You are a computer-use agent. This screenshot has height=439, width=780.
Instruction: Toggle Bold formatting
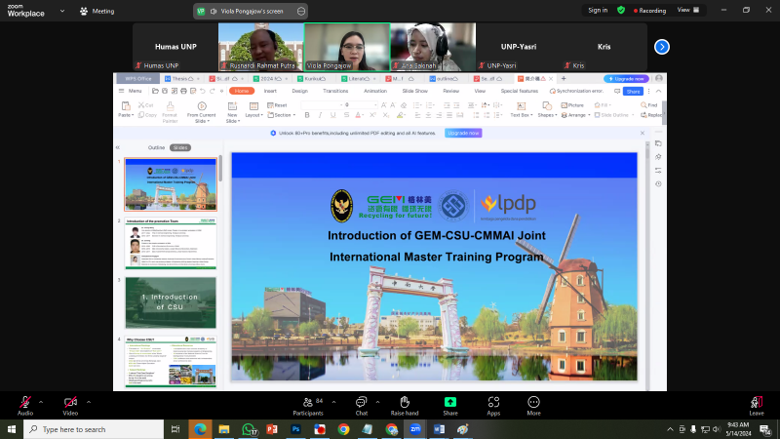(x=307, y=115)
